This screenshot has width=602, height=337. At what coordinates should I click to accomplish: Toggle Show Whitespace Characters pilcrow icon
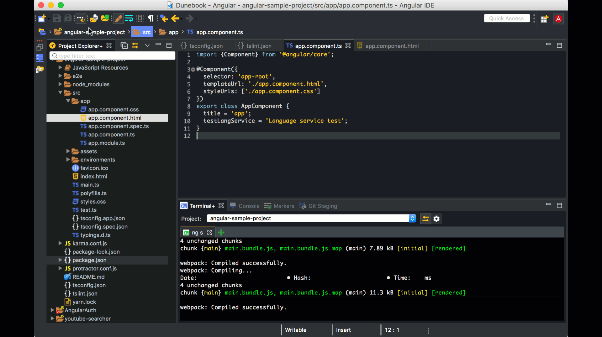pos(151,18)
